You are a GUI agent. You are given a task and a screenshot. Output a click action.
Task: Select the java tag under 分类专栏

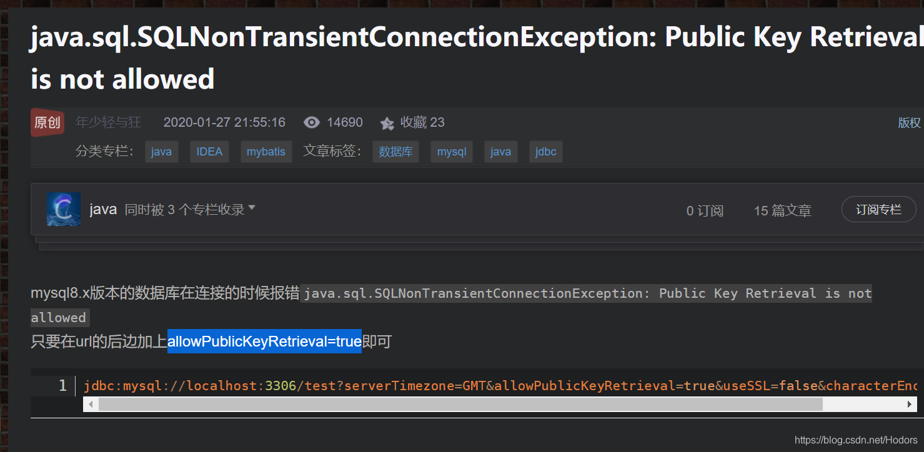(161, 151)
